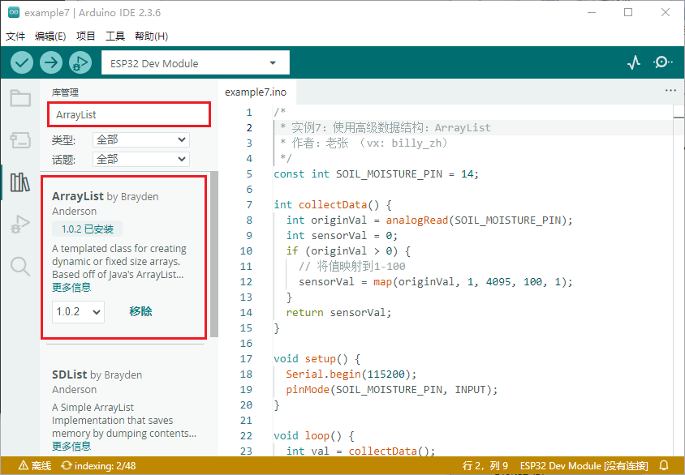Open the editor more actions ellipsis
The height and width of the screenshot is (475, 685).
point(670,90)
